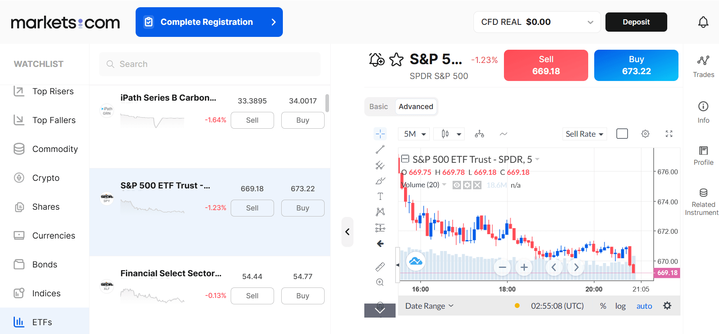Choose the brush drawing tool
719x334 pixels.
pos(380,180)
